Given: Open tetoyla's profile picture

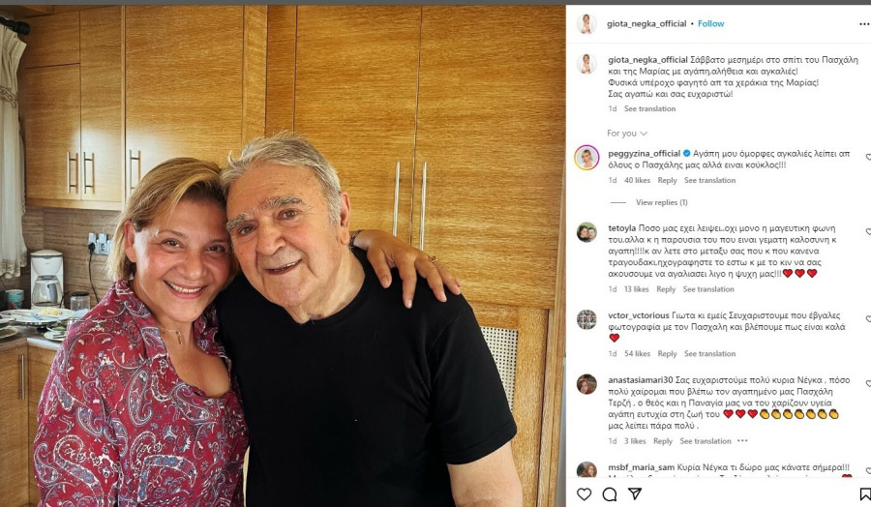Looking at the screenshot, I should click(586, 232).
